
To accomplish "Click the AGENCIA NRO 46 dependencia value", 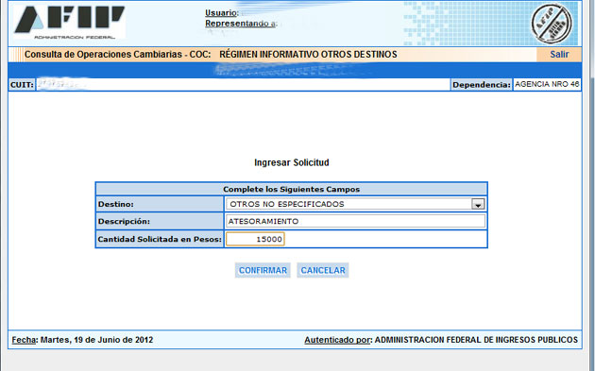I will pyautogui.click(x=547, y=84).
